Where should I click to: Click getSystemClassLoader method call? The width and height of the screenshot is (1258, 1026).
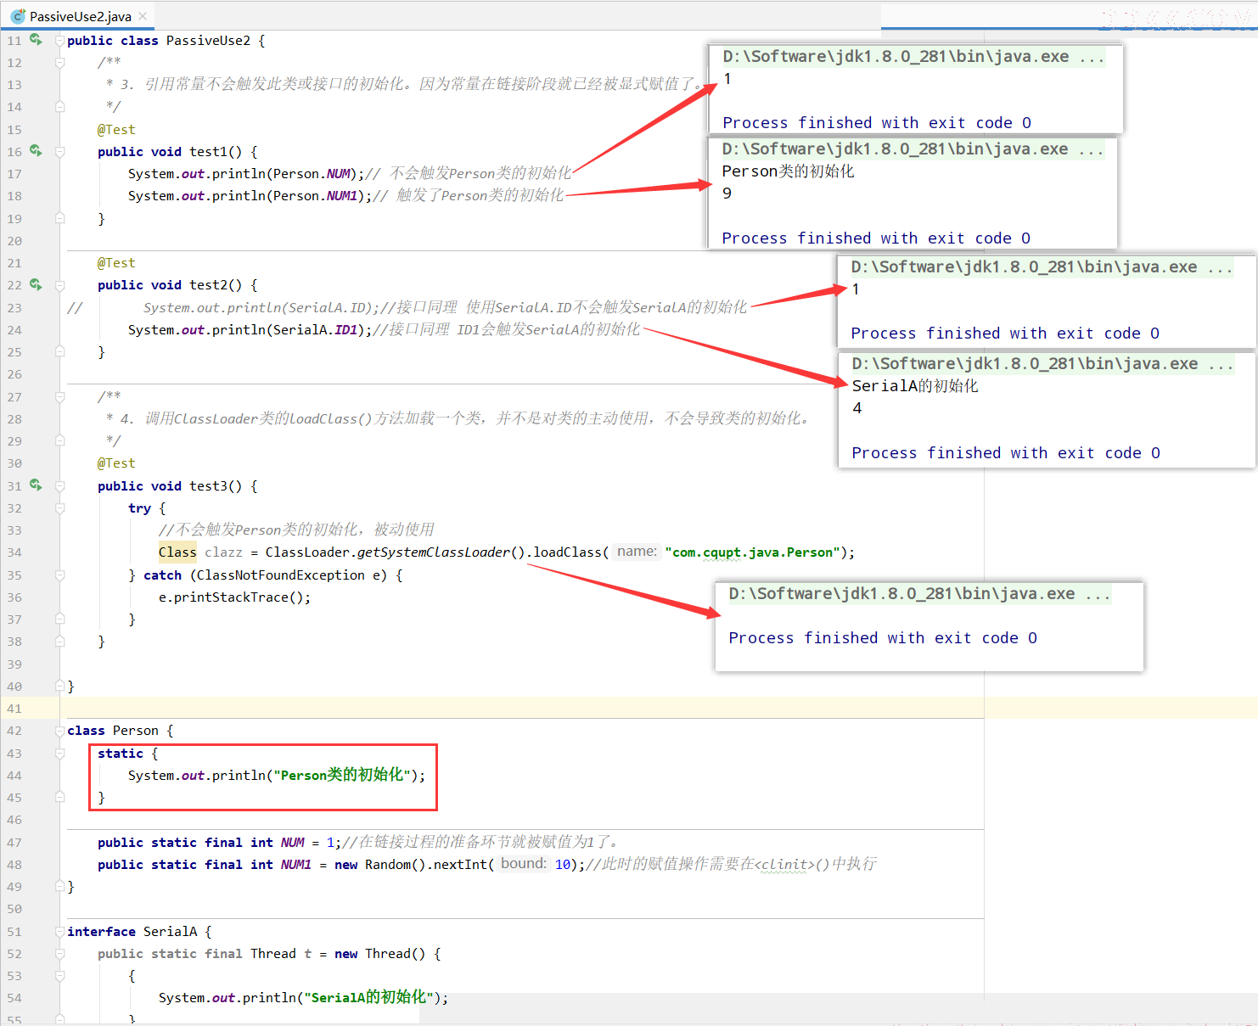coord(434,552)
